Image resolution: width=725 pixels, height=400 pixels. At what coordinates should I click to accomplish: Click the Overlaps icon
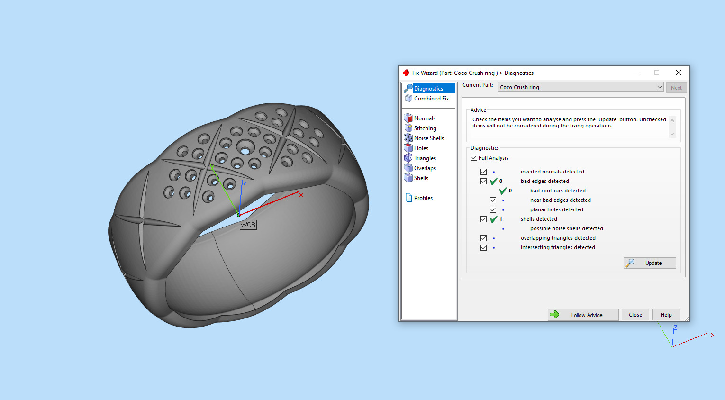pos(408,168)
